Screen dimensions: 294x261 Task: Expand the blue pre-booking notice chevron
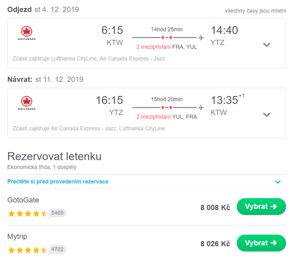click(x=278, y=182)
